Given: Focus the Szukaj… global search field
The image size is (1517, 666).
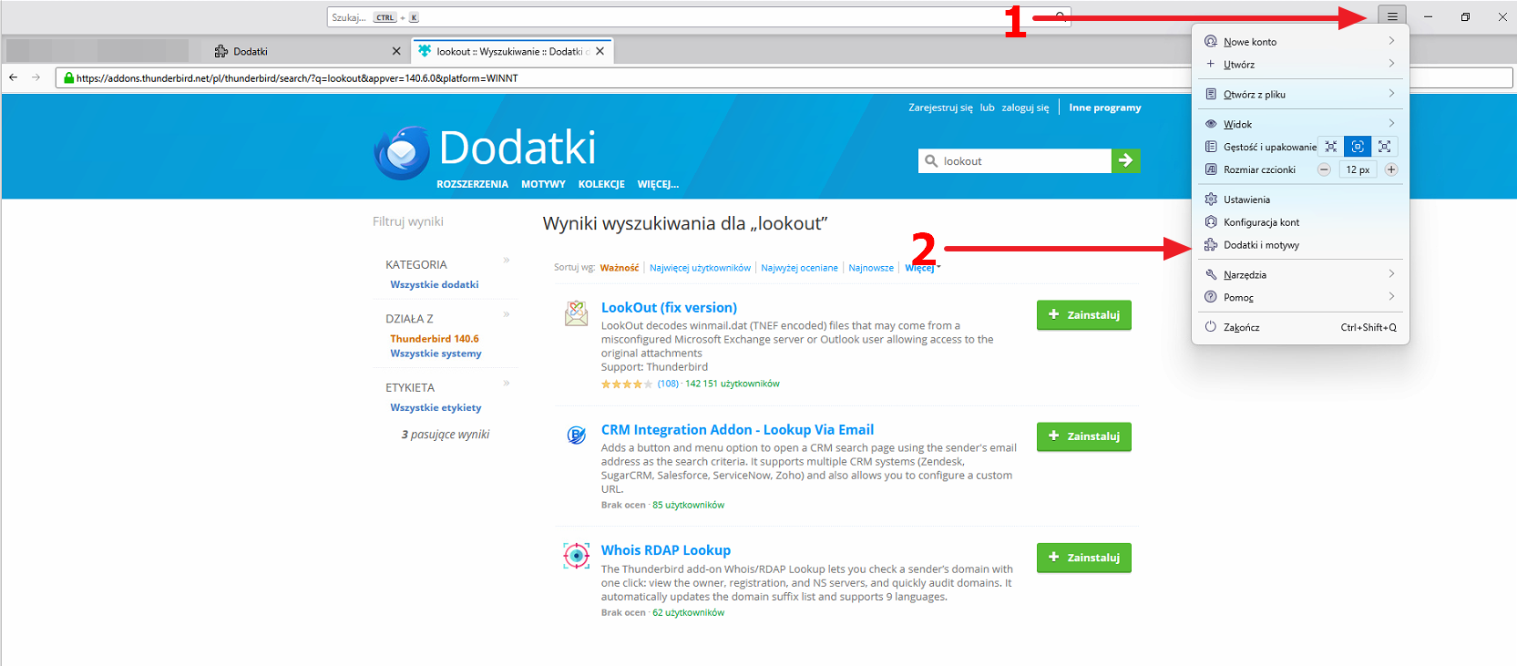Looking at the screenshot, I should pos(699,17).
